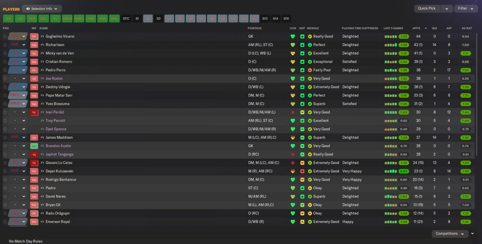Viewport: 482px width, 244px height.
Task: Open the GK position selector for Guglielmo Vicario
Action: (x=18, y=37)
